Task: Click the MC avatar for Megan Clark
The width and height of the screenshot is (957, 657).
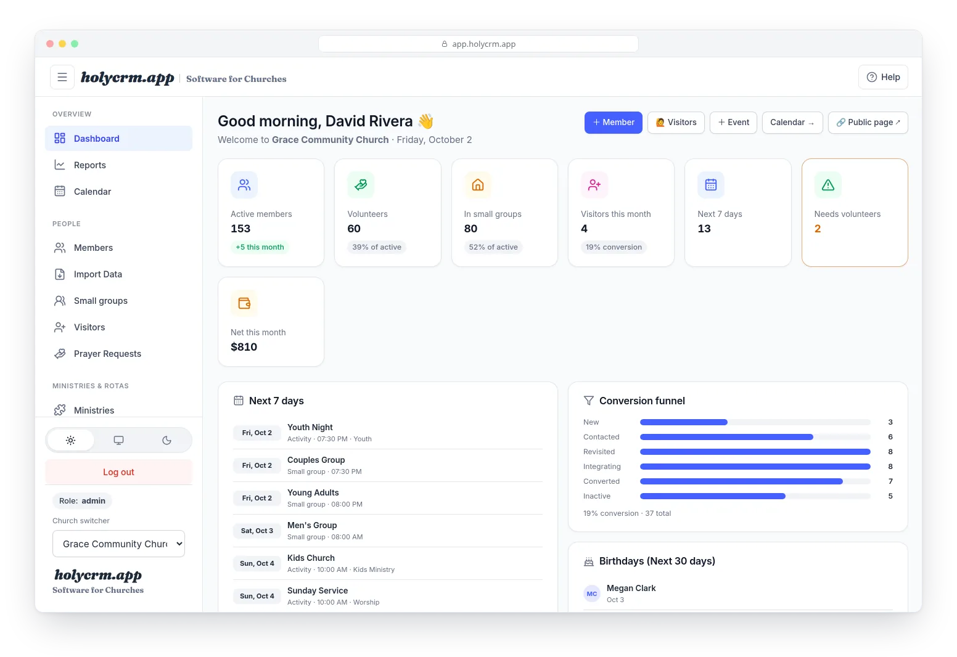Action: click(x=592, y=594)
